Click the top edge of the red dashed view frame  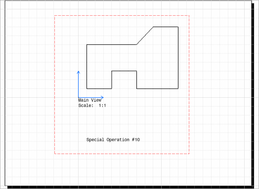pos(122,15)
